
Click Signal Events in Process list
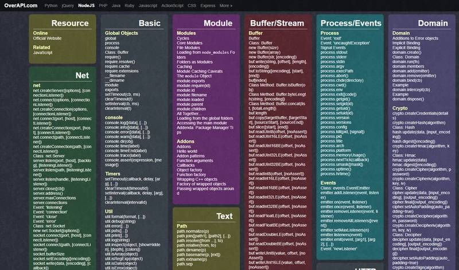333,48
